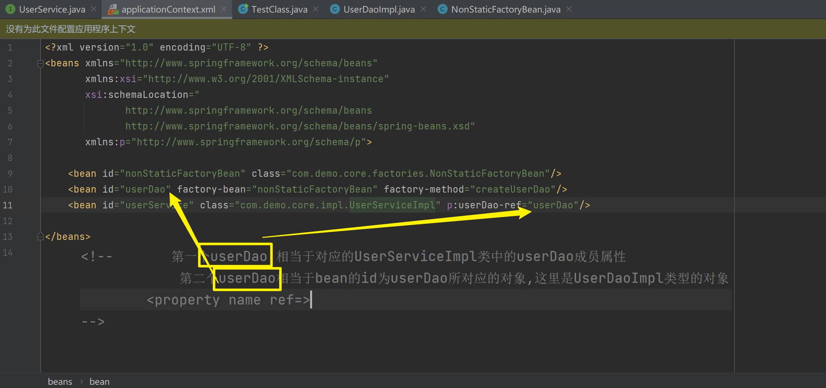This screenshot has width=826, height=388.
Task: Click the beans breadcrumb at bottom
Action: coord(60,382)
